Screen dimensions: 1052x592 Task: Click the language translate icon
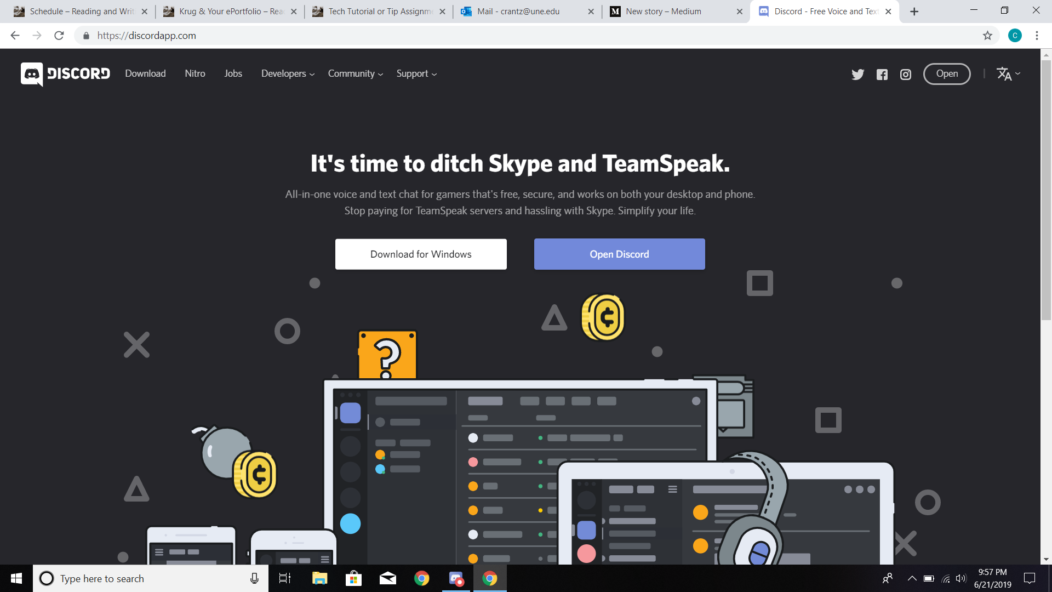1006,73
